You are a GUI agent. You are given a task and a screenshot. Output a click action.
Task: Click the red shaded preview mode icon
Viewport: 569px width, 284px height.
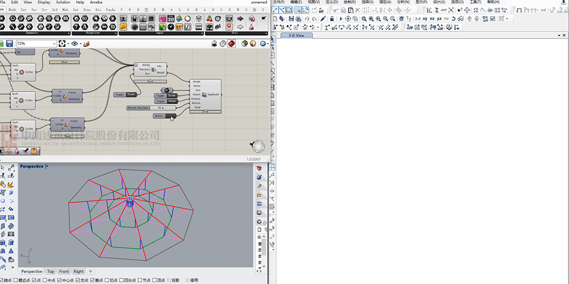click(231, 44)
